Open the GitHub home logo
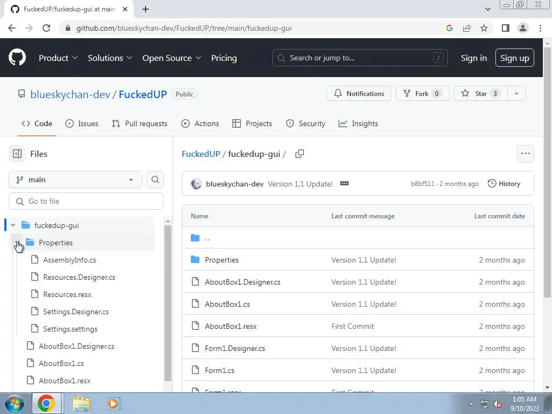552x414 pixels. [x=17, y=58]
